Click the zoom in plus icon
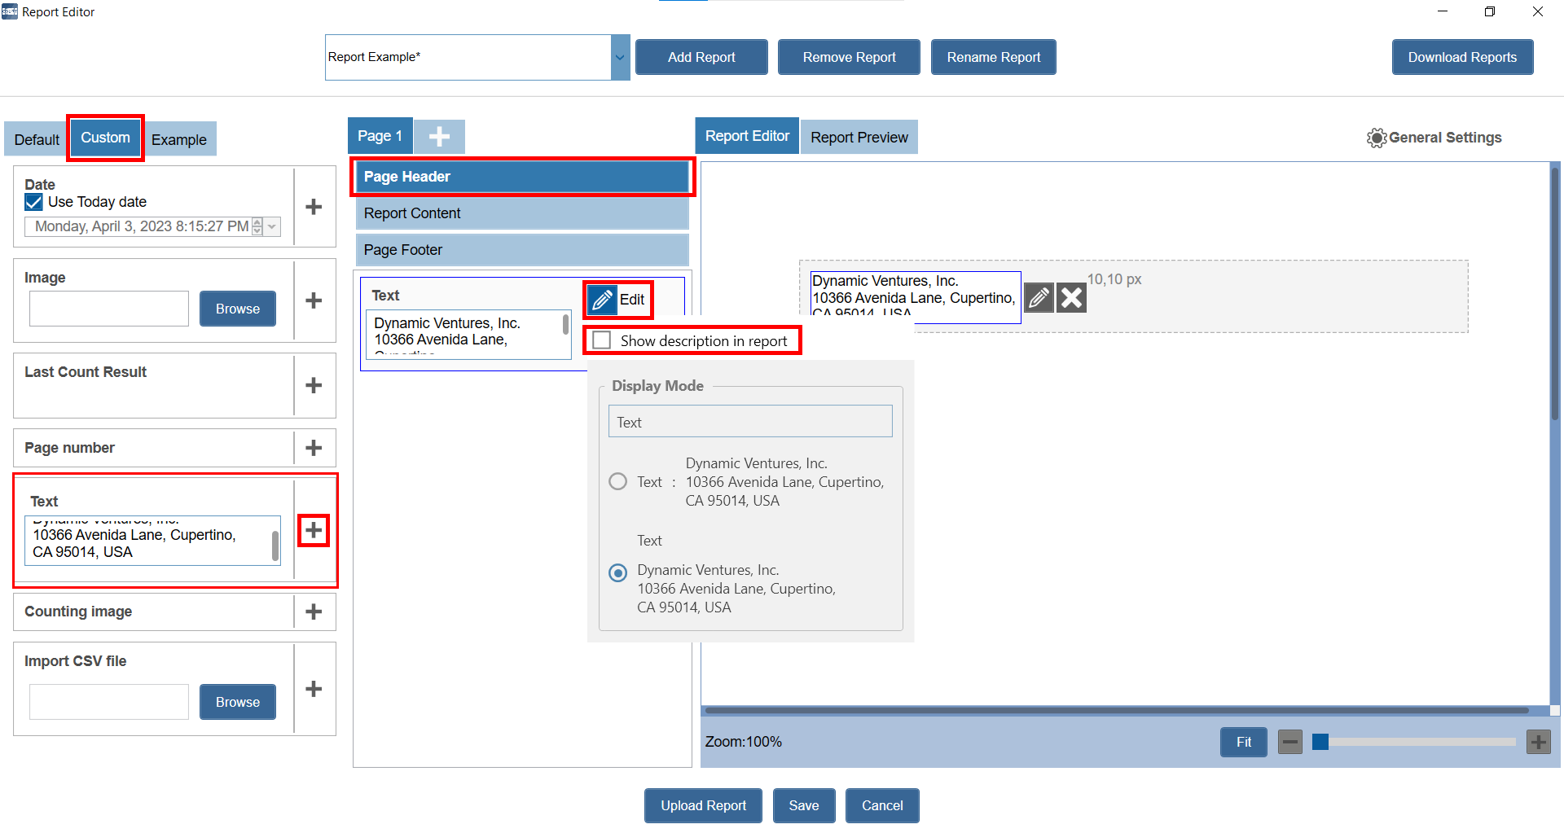 (x=1538, y=742)
